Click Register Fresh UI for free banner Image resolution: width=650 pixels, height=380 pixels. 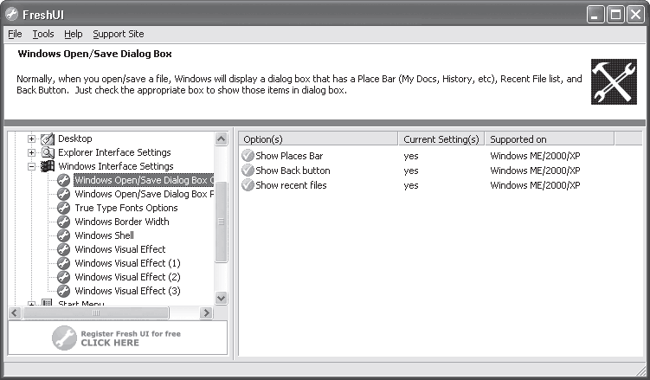click(118, 338)
